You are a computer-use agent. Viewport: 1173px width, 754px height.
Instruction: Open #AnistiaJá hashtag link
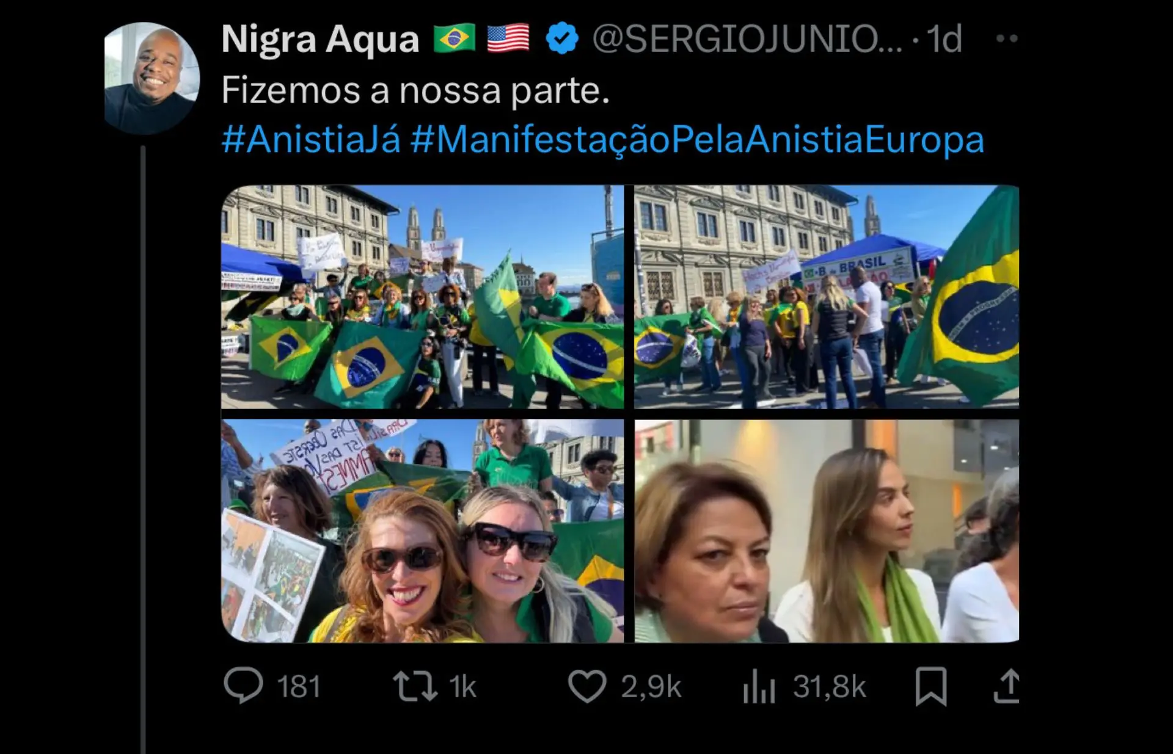point(311,140)
